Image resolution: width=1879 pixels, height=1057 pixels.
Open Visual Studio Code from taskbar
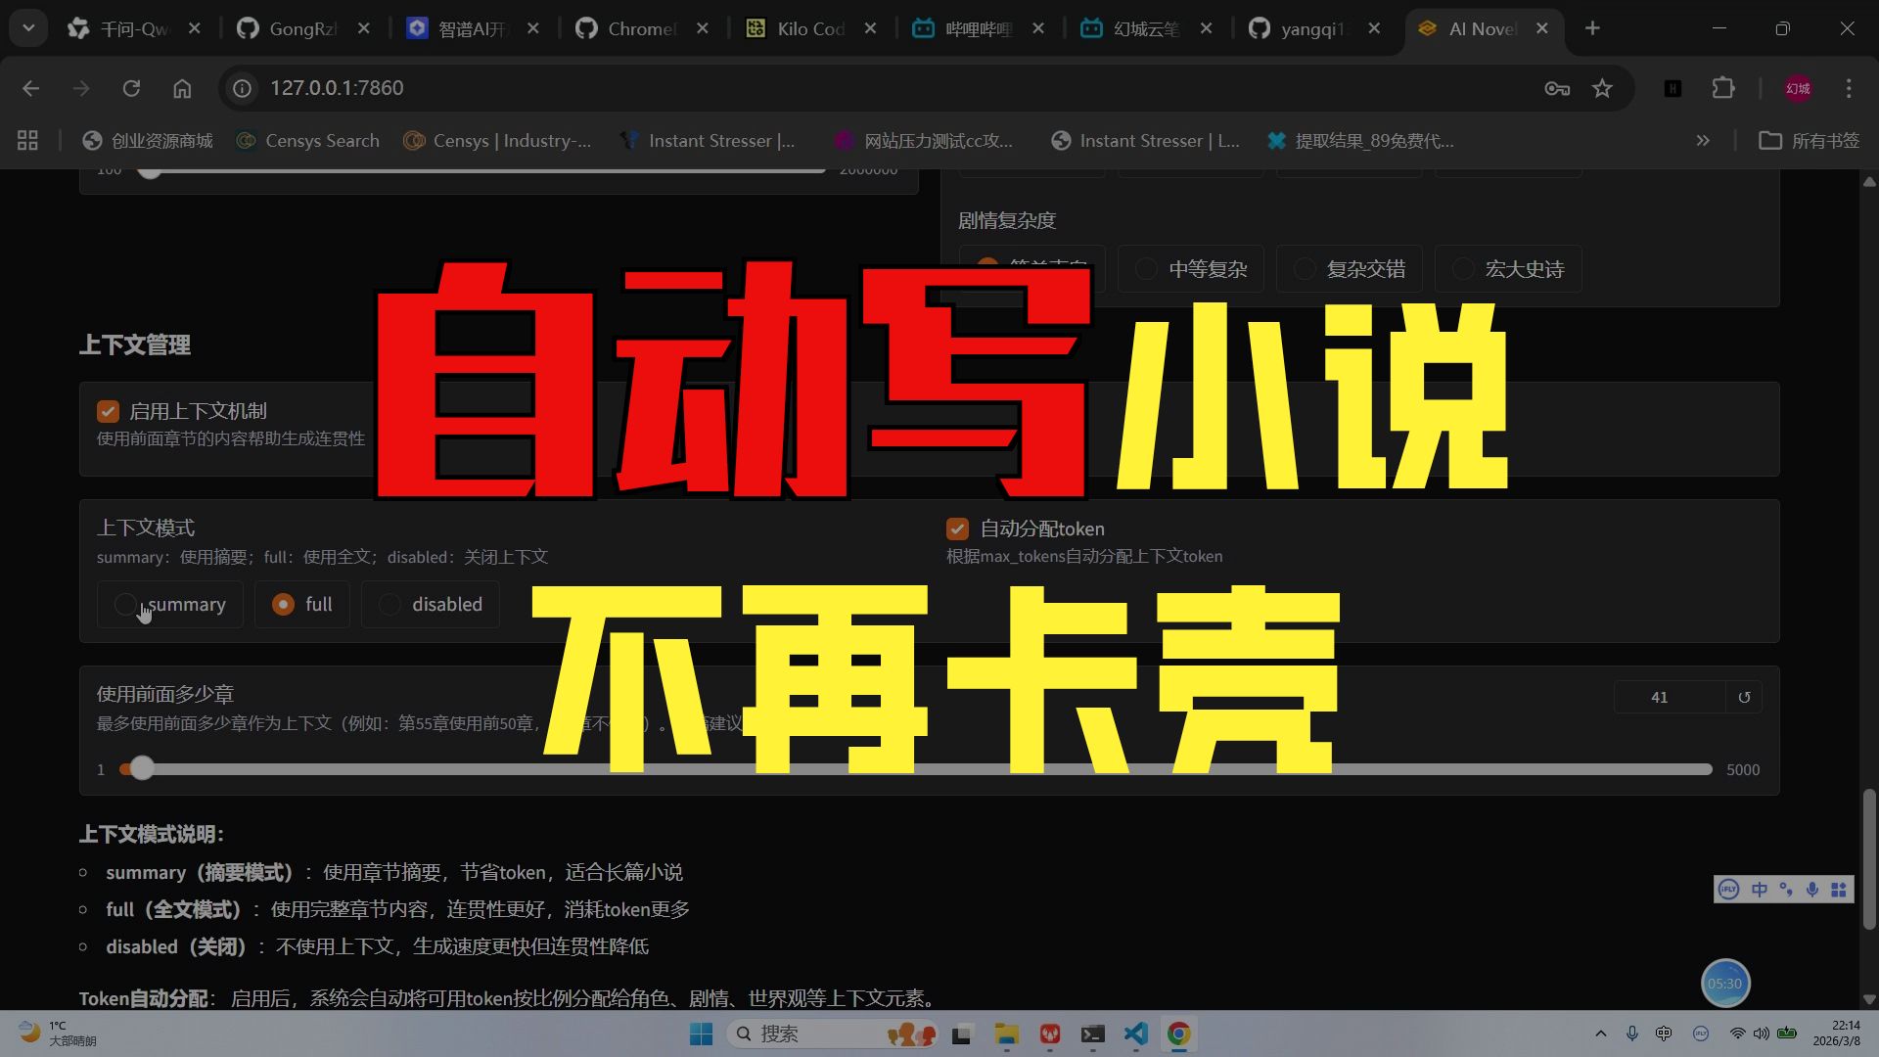point(1135,1034)
